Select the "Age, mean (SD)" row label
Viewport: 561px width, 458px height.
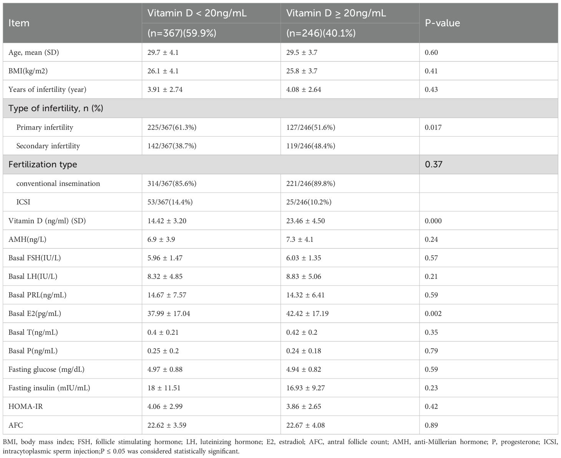[34, 52]
